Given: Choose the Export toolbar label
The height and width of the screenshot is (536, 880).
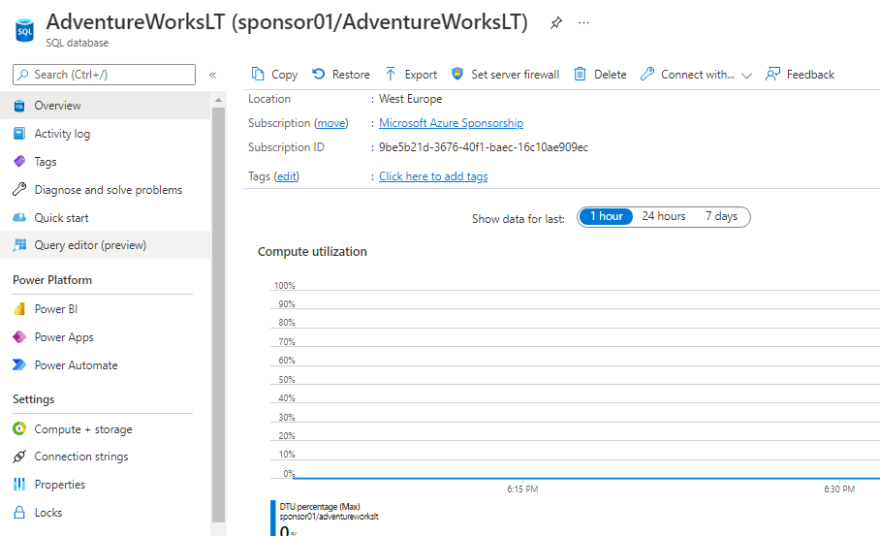Looking at the screenshot, I should point(421,75).
